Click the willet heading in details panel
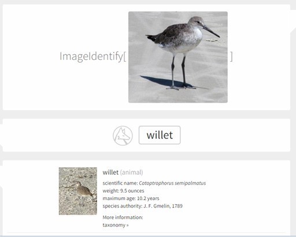Screen dimensions: 296x237 coord(110,172)
